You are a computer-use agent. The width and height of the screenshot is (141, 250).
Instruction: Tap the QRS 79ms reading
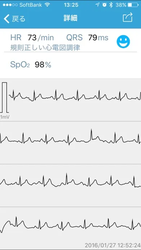(87, 38)
